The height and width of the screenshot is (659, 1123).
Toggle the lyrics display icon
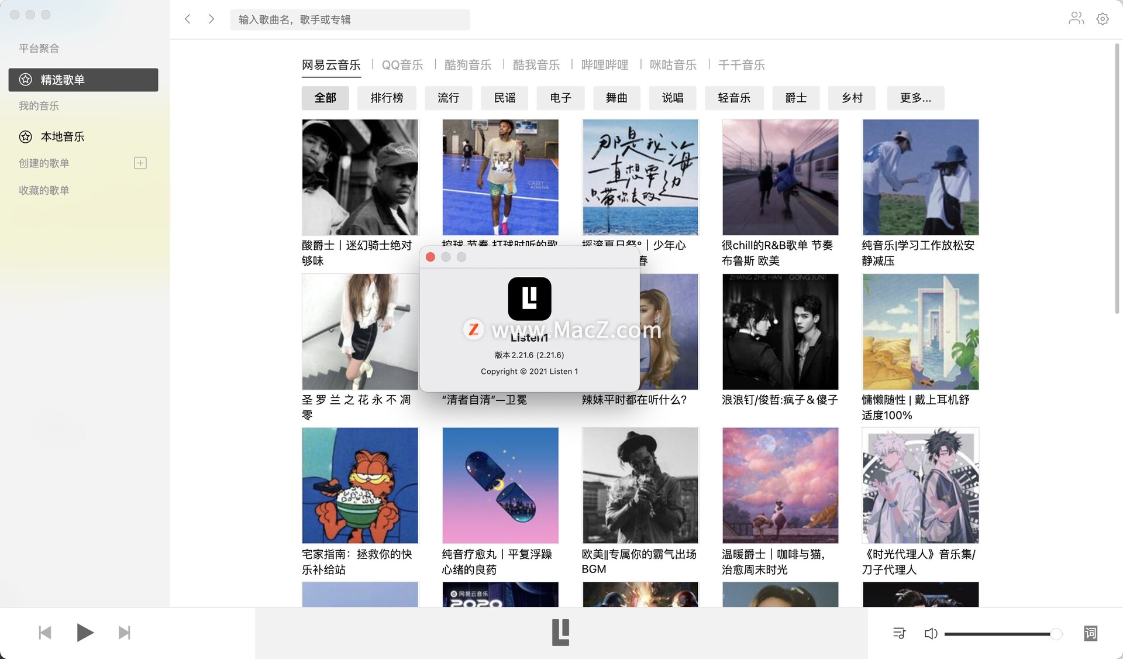(1090, 633)
